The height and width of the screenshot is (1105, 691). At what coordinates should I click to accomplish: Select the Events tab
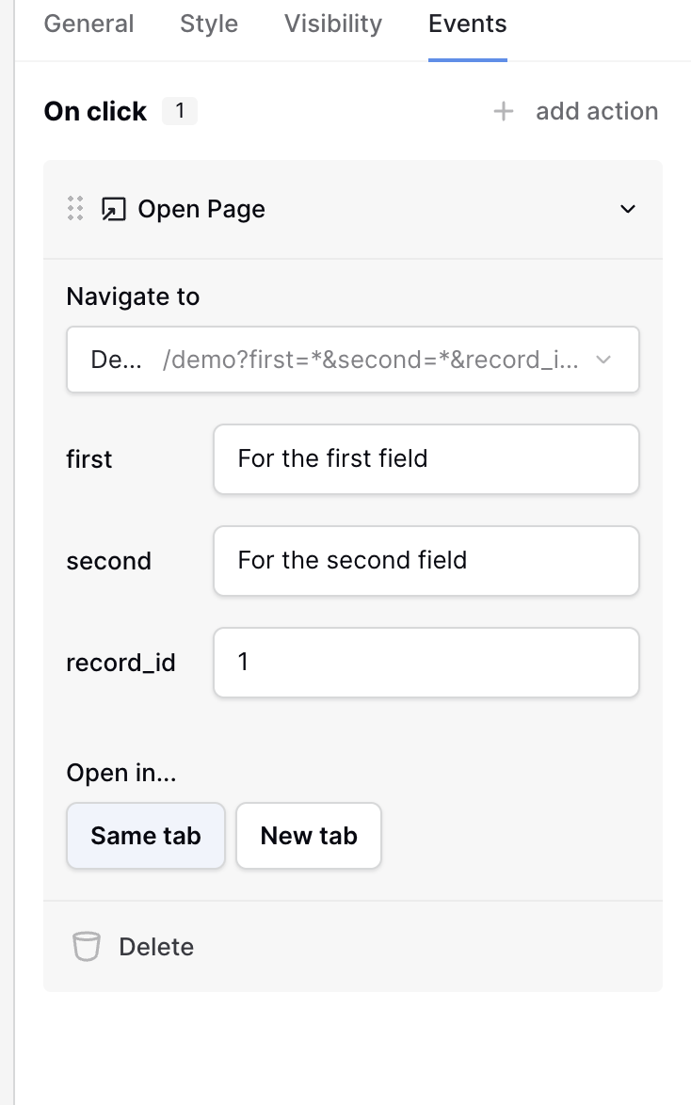point(467,24)
